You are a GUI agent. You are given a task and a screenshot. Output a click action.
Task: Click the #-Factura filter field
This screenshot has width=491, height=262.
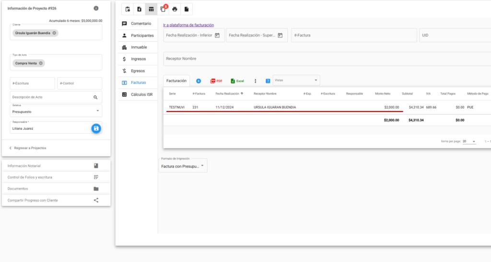(354, 35)
